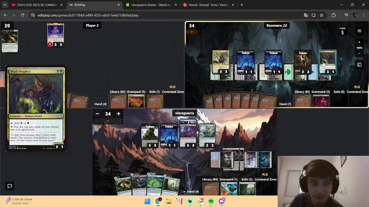
Task: Open Player 2's Graveyard (5) pile
Action: click(x=136, y=101)
